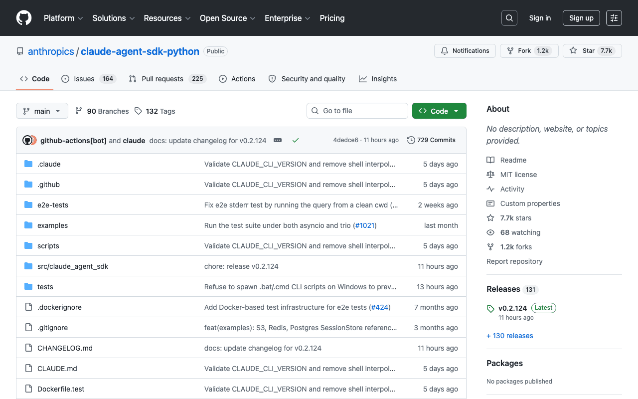638x399 pixels.
Task: Fork the repository
Action: click(x=529, y=51)
